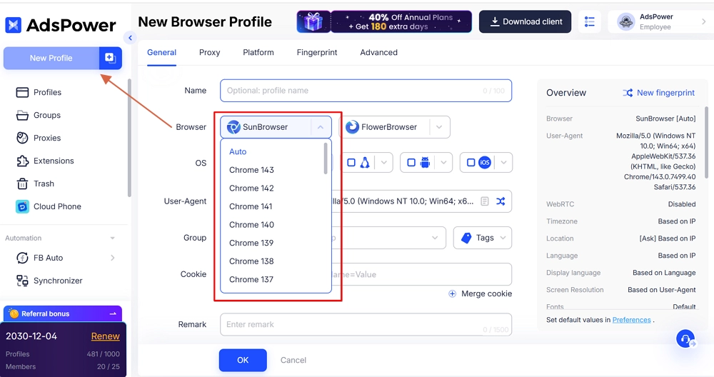The width and height of the screenshot is (714, 377).
Task: Click the support headset chat icon
Action: pyautogui.click(x=685, y=339)
